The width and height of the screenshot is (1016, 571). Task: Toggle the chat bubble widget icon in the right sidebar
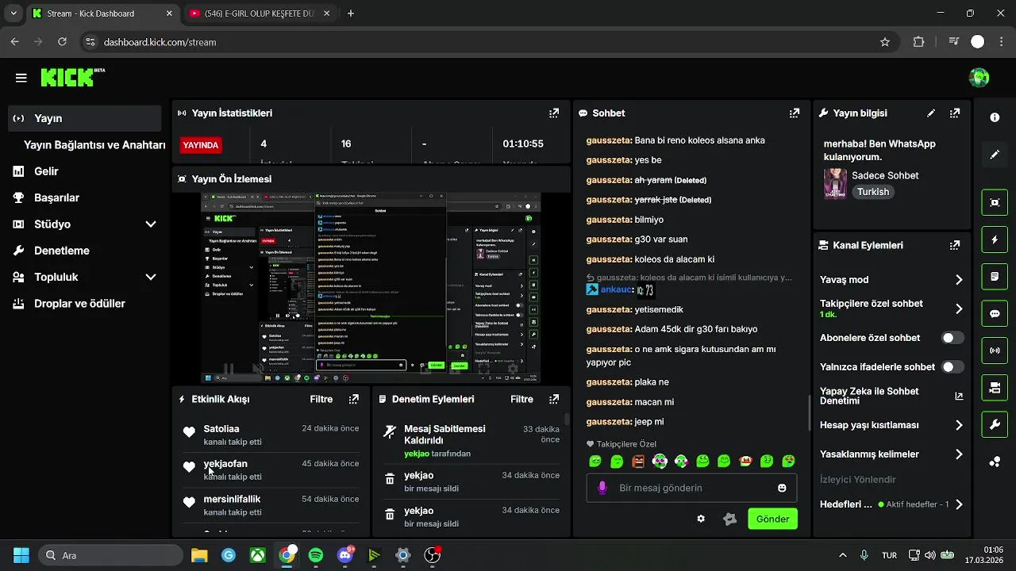[995, 313]
